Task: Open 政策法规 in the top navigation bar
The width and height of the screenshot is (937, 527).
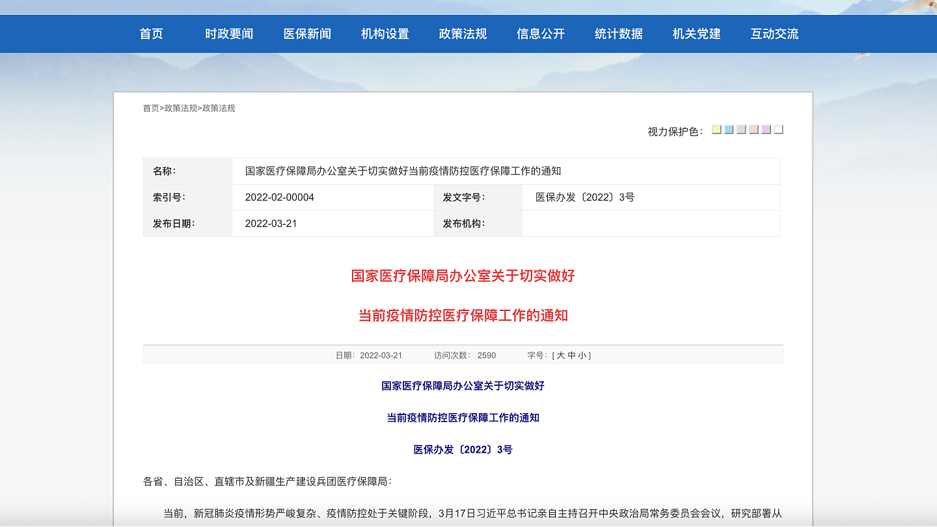Action: pyautogui.click(x=463, y=34)
